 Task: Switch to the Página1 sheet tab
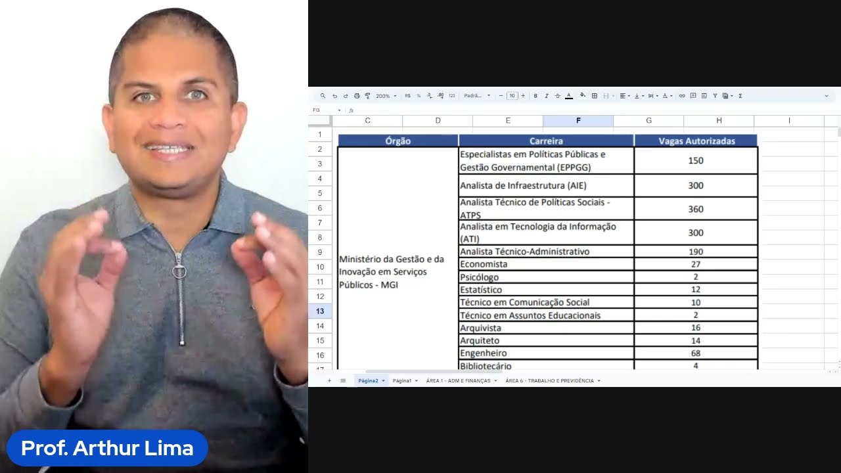tap(402, 381)
